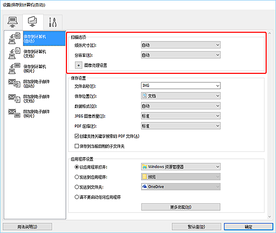The image size is (276, 233).
Task: Open the 分辨率 dropdown
Action: [x=181, y=55]
